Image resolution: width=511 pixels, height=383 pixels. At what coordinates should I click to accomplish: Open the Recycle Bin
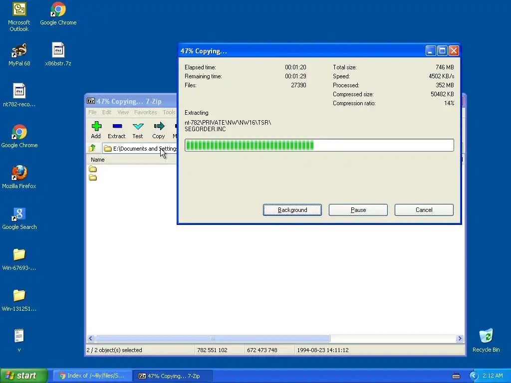[x=486, y=340]
